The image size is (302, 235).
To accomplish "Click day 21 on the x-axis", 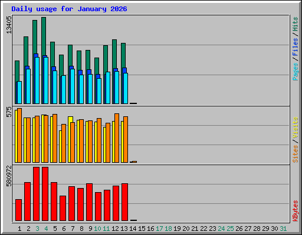I will pyautogui.click(x=195, y=229).
